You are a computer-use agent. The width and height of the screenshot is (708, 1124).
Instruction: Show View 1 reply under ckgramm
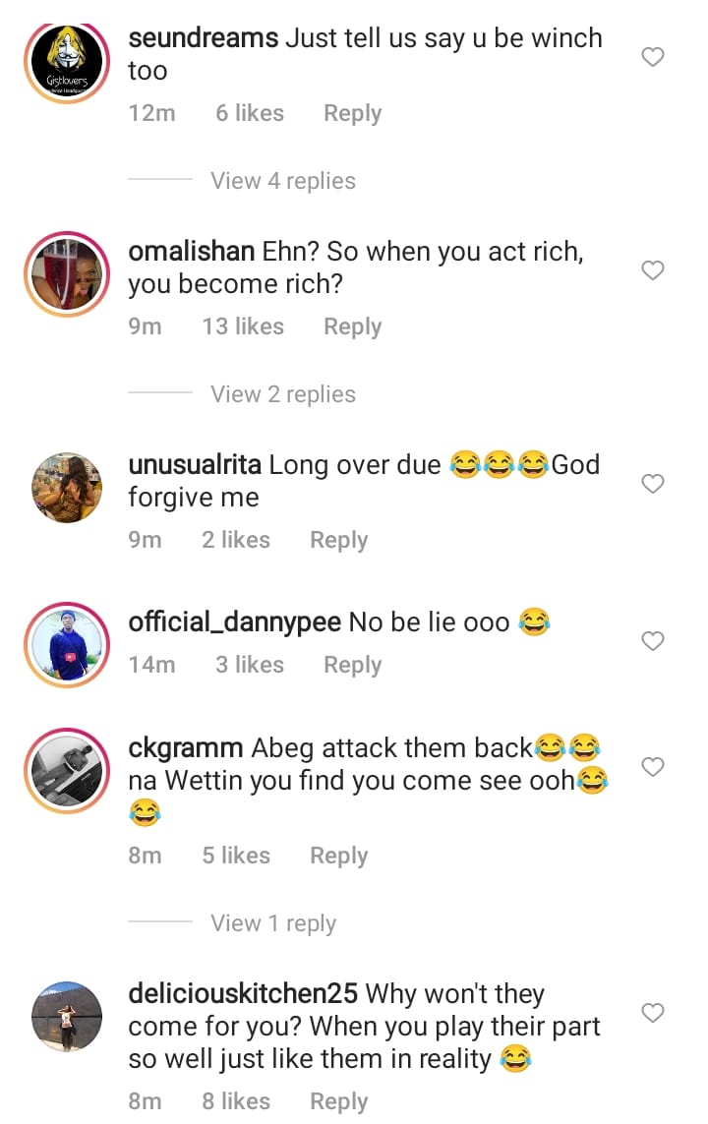(273, 923)
